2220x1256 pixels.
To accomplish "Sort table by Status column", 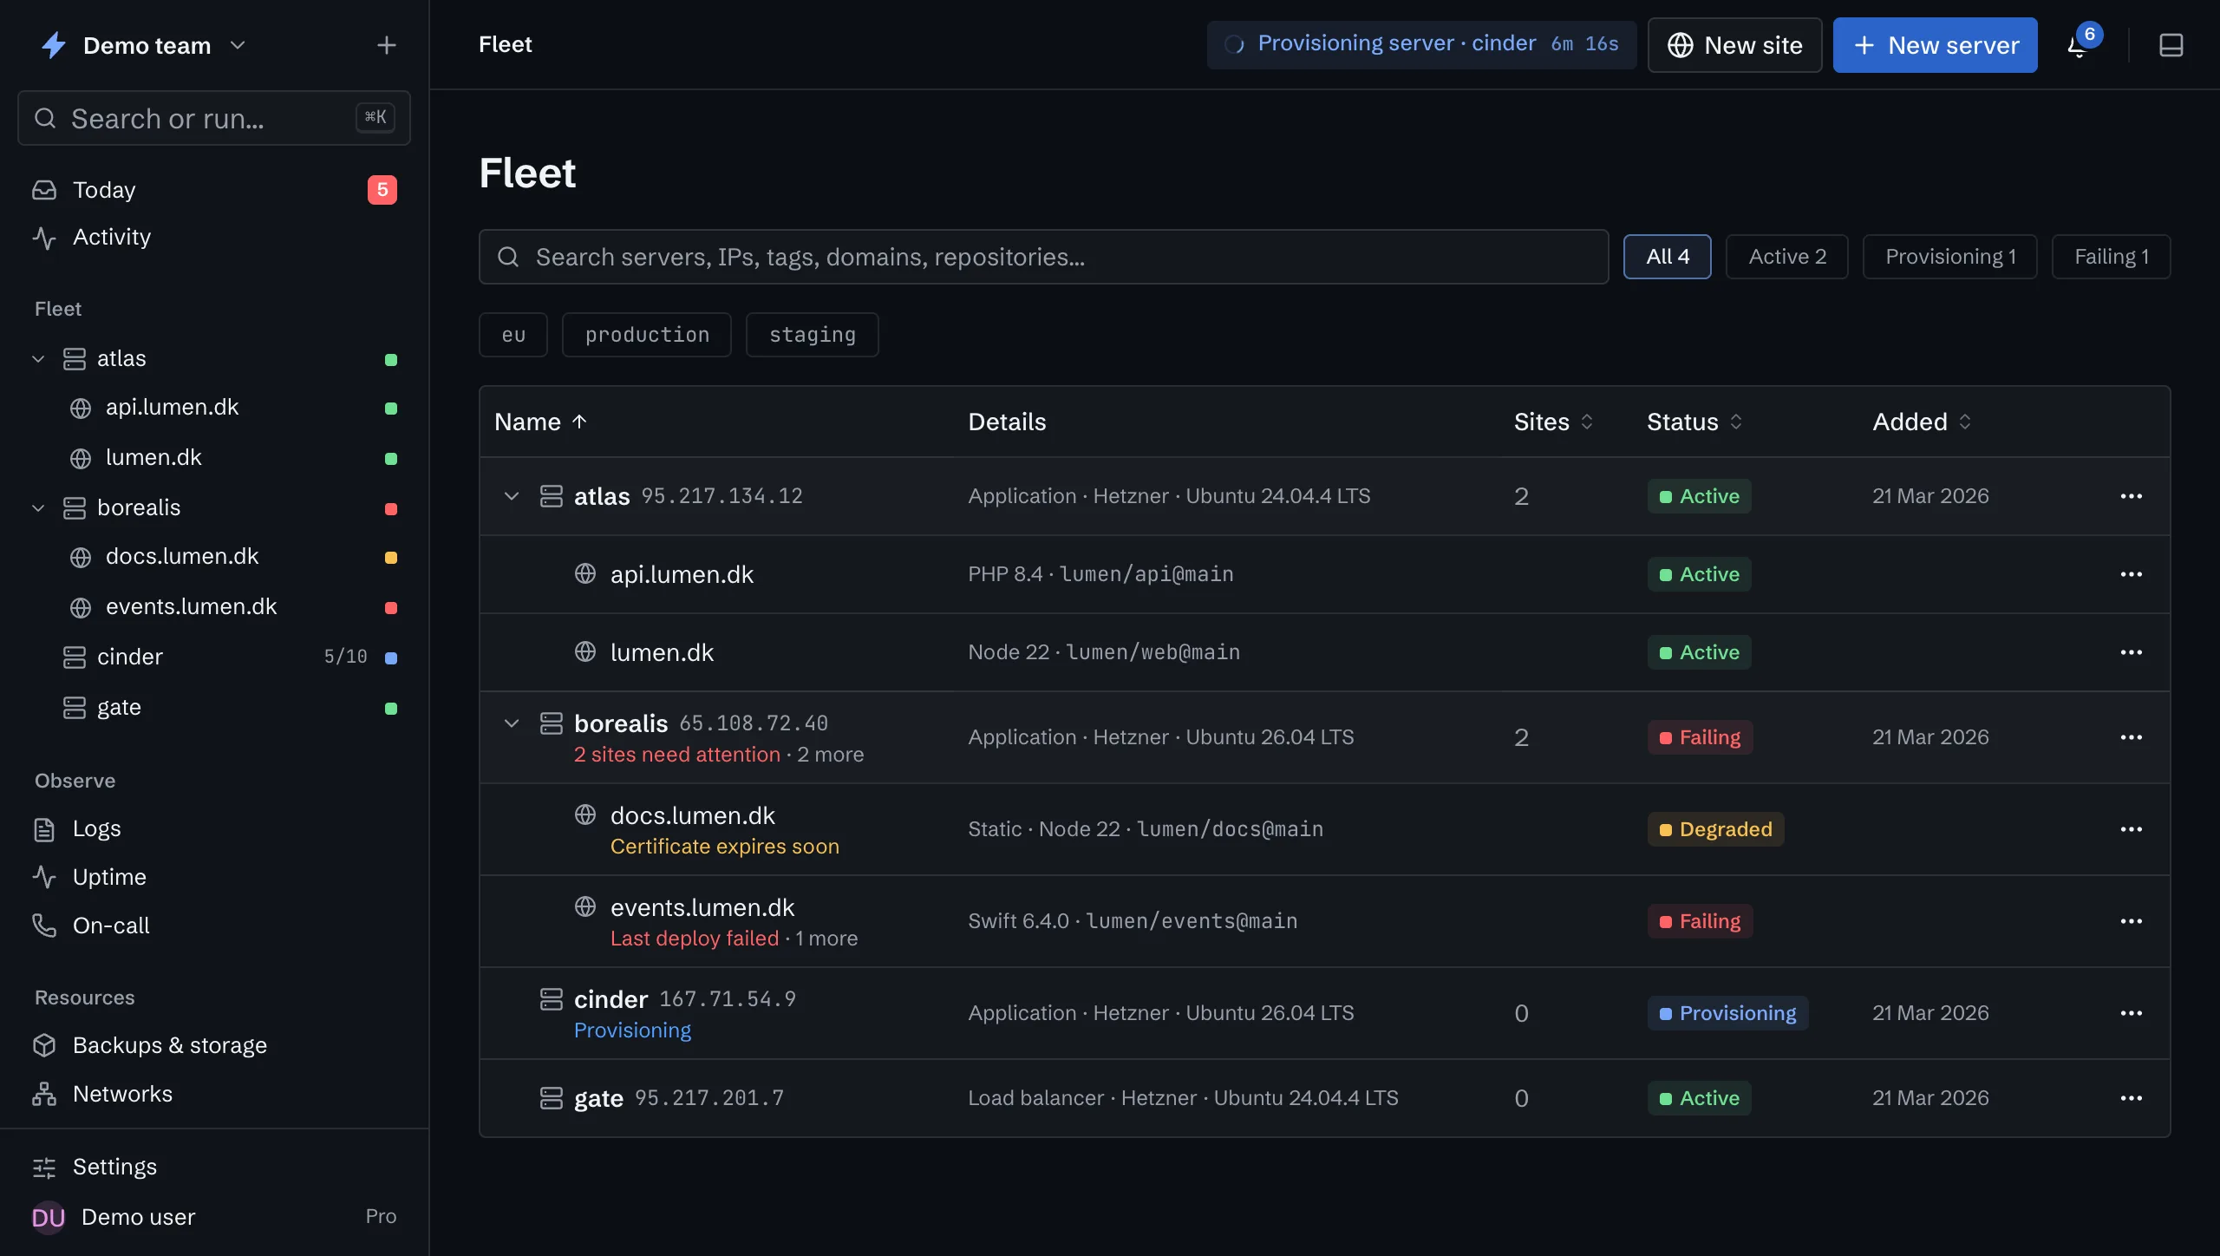I will click(x=1695, y=422).
